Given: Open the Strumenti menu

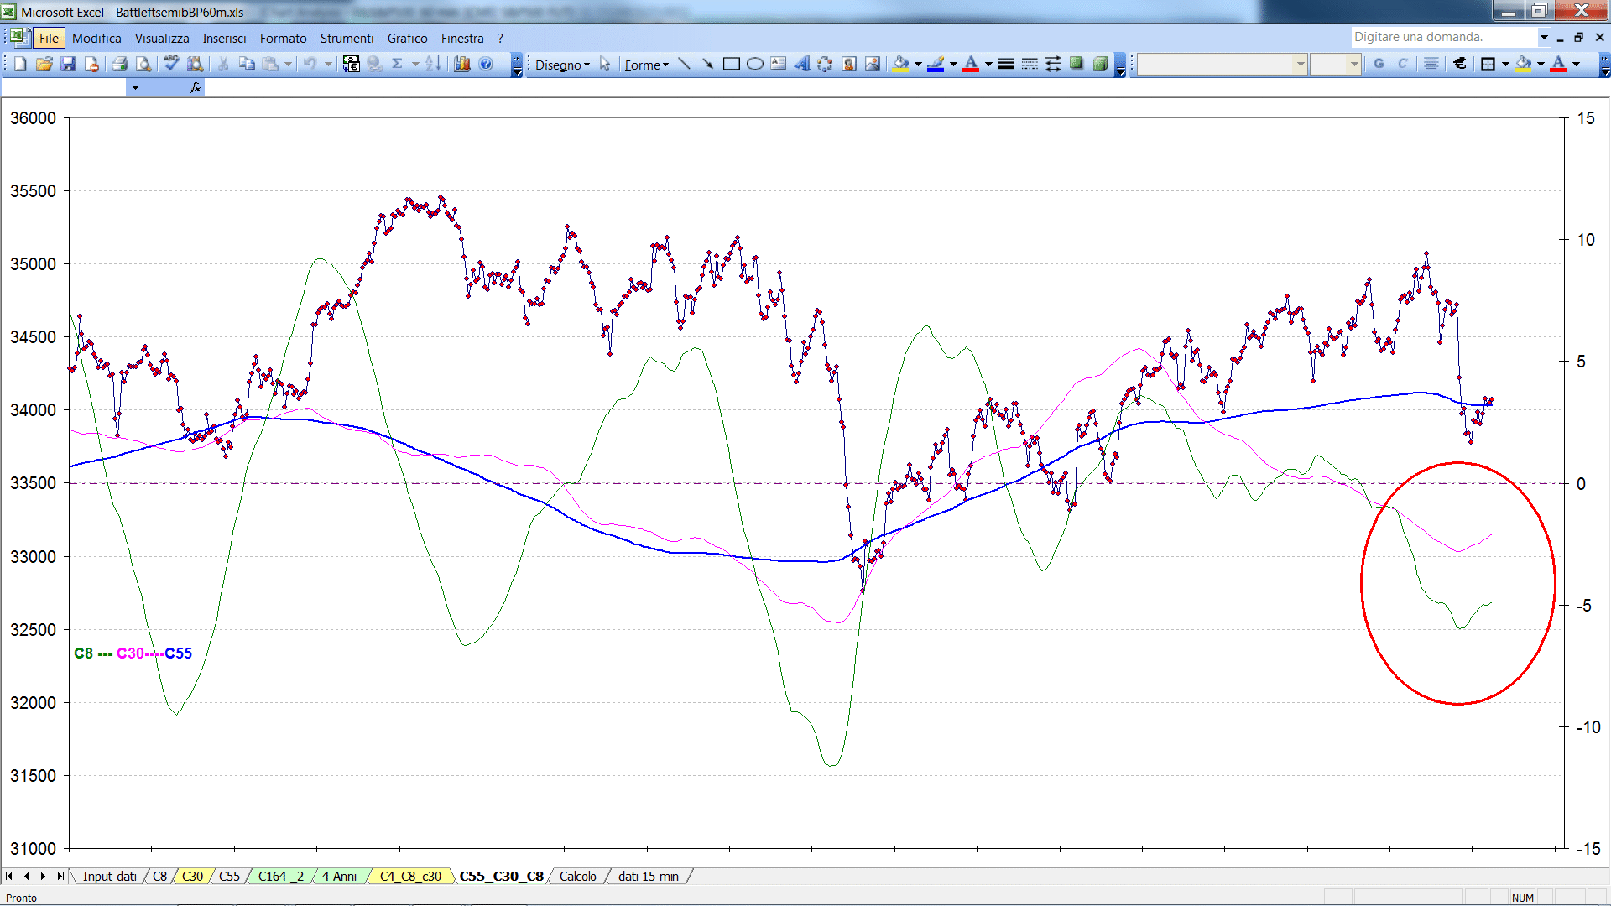Looking at the screenshot, I should click(x=347, y=38).
